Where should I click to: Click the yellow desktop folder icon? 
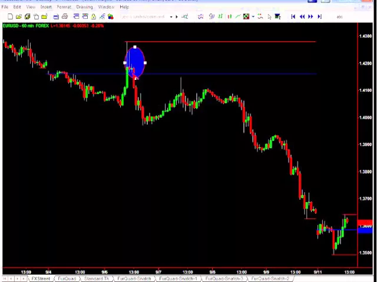point(44,16)
